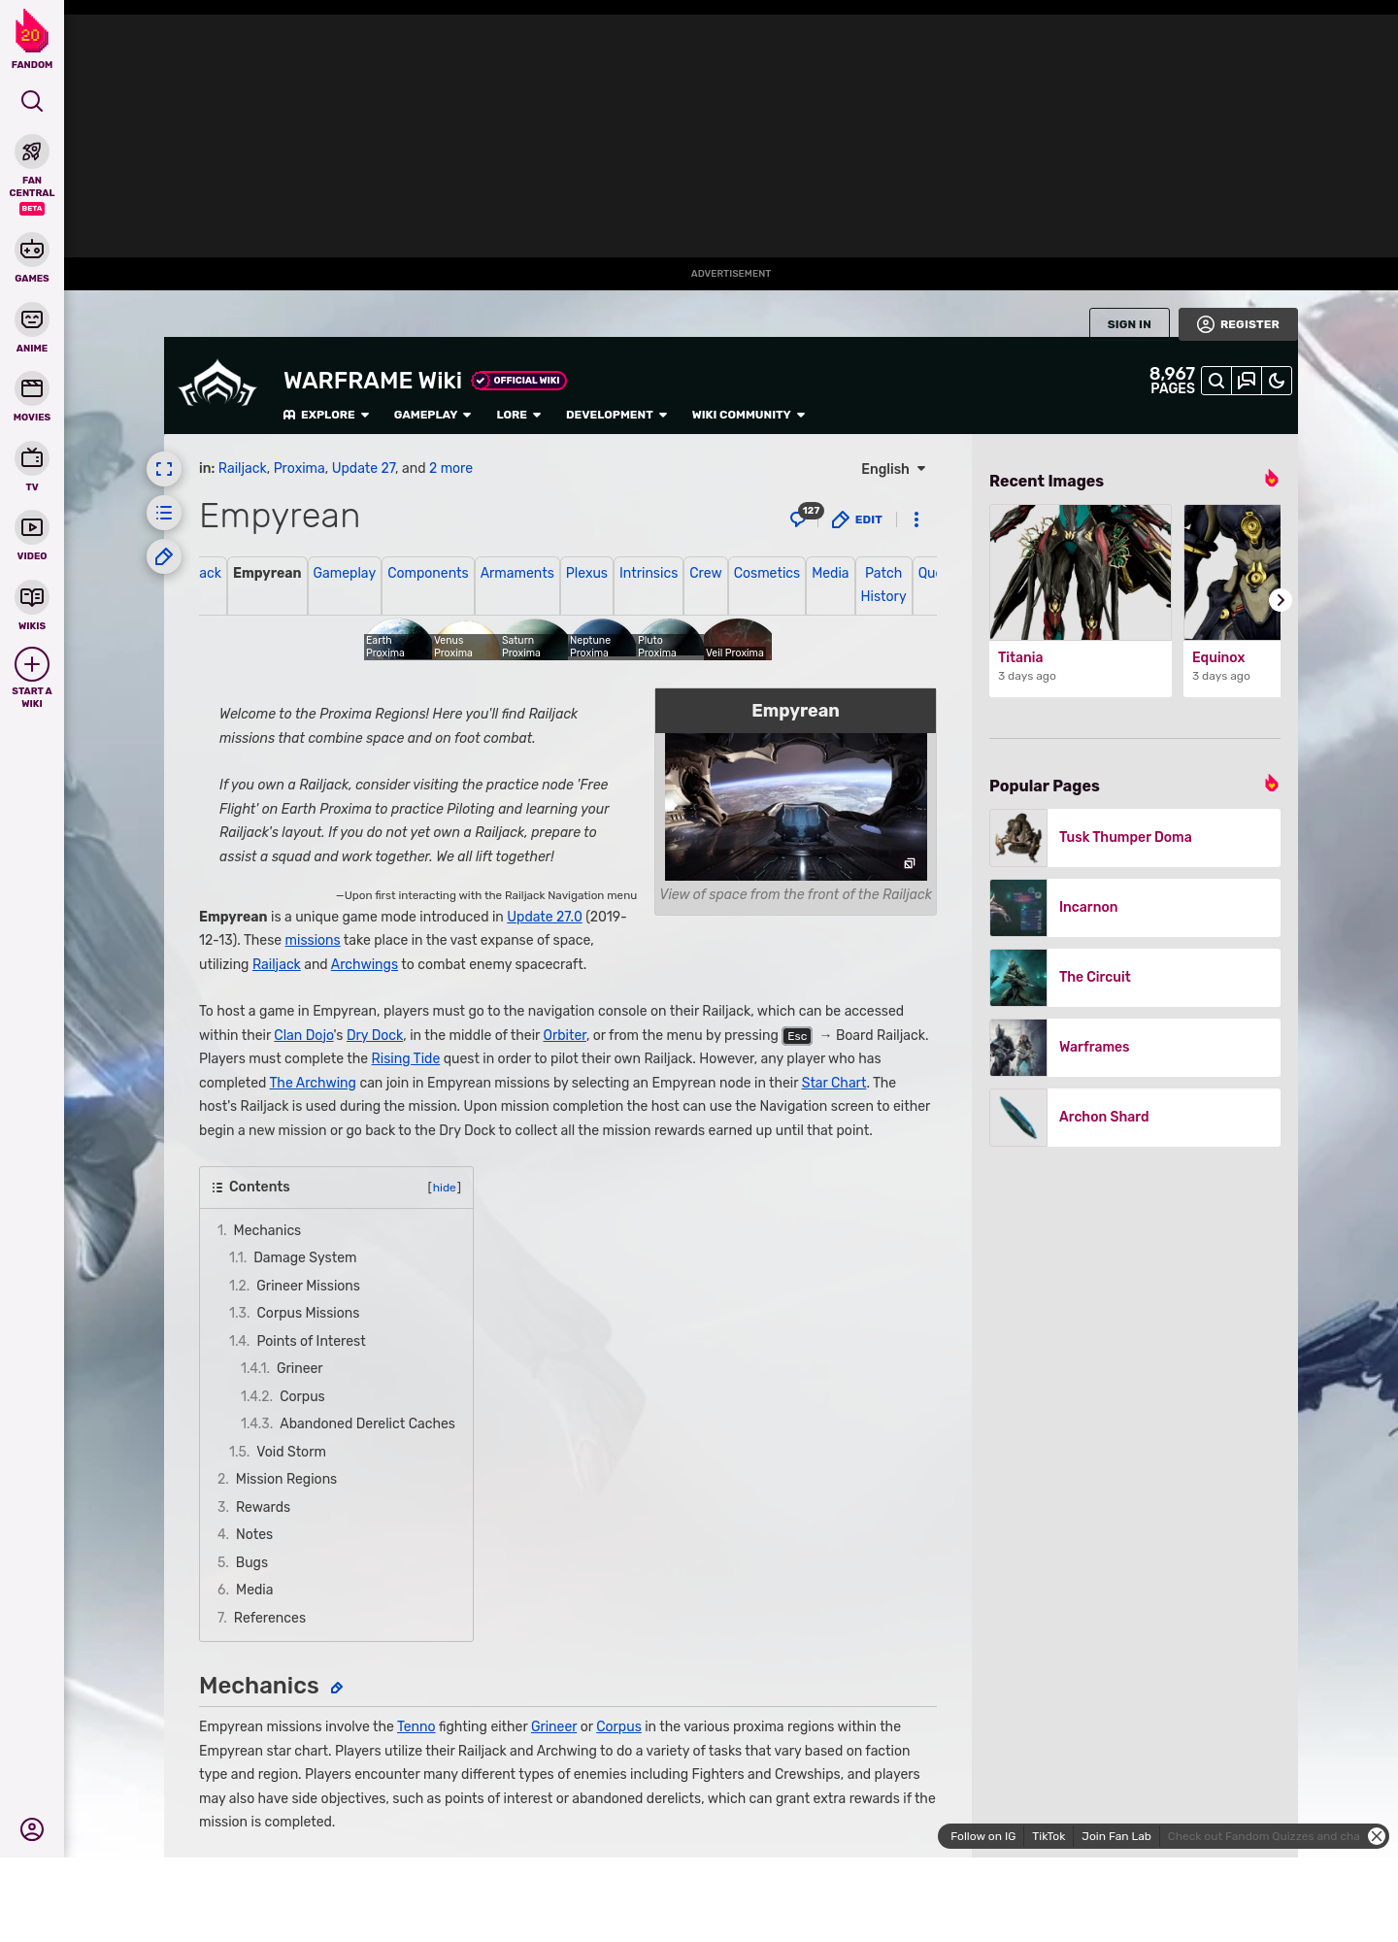1398x1942 pixels.
Task: Open page comments bubble showing 127
Action: coord(801,519)
